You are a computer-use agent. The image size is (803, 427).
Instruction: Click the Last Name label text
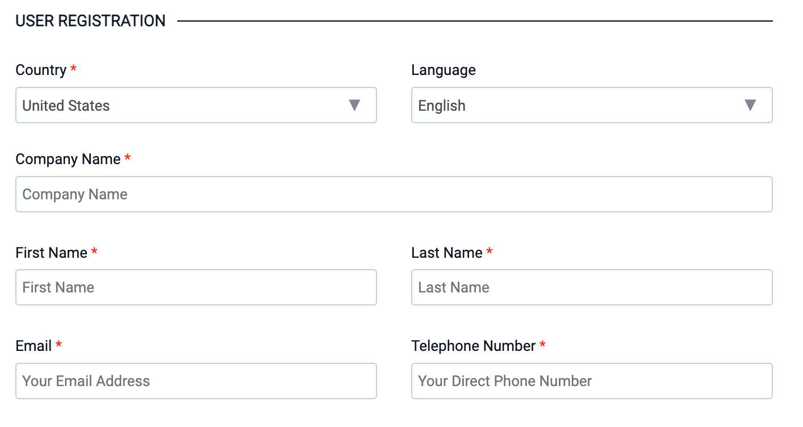click(x=447, y=253)
